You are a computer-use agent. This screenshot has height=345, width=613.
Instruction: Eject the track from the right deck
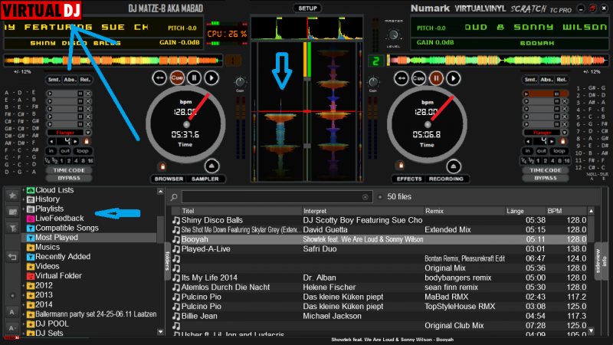(453, 166)
